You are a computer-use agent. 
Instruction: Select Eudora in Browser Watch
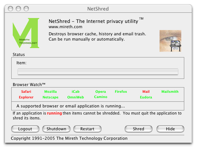[x=146, y=97]
